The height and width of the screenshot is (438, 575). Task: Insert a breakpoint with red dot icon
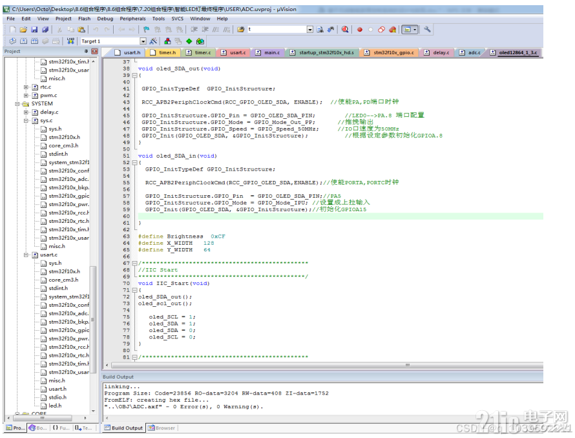pos(360,30)
